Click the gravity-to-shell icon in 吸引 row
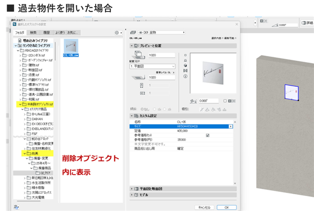The image size is (314, 211). 219,109
